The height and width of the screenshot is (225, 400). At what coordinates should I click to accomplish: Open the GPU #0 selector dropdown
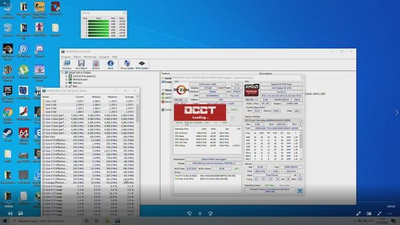coord(251,100)
